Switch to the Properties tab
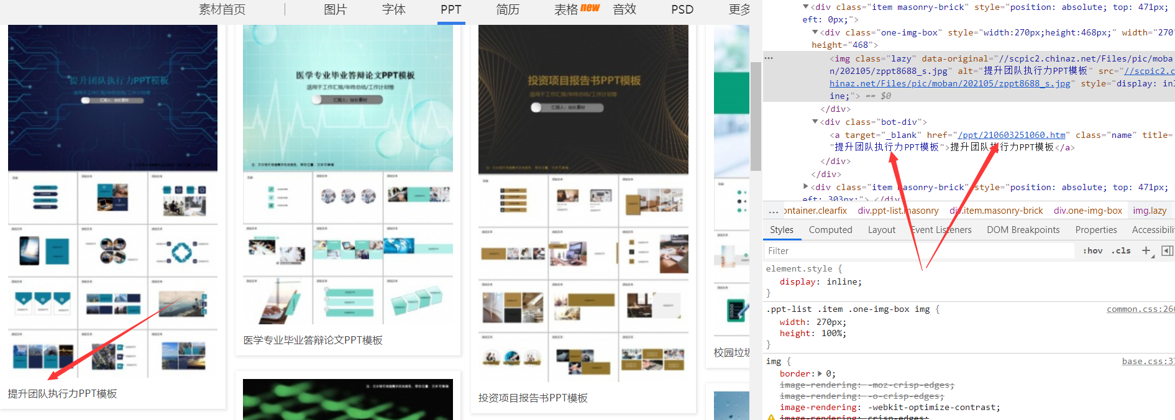This screenshot has height=420, width=1175. tap(1096, 230)
